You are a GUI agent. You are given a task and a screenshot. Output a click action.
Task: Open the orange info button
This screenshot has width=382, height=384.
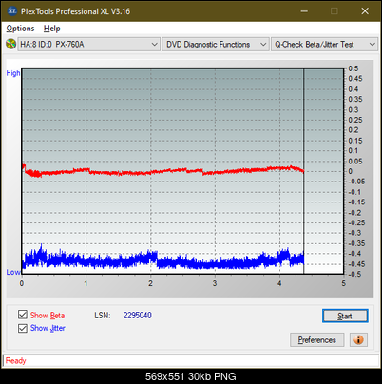358,340
